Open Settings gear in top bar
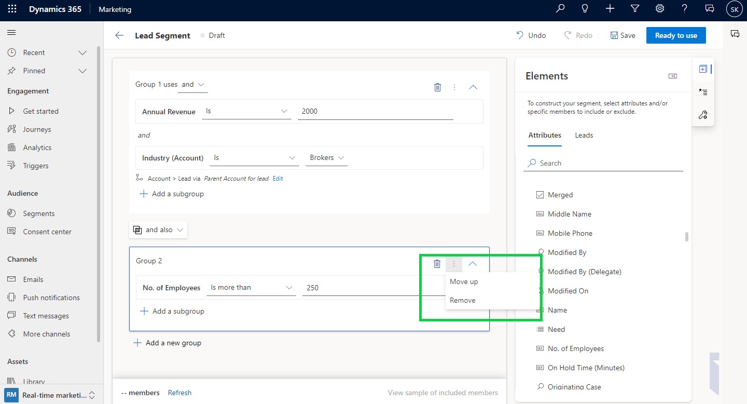The image size is (747, 404). (660, 9)
